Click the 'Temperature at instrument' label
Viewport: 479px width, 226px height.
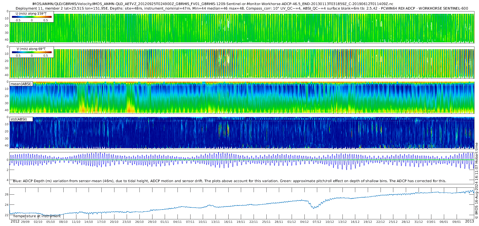click(37, 216)
